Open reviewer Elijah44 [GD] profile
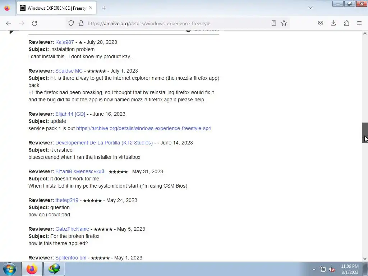Screen dimensions: 368x276 coord(70,114)
